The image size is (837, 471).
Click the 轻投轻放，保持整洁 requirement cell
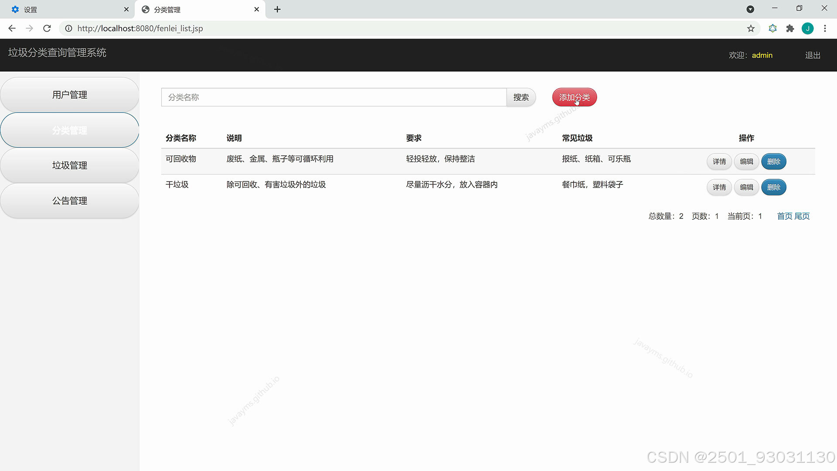440,159
